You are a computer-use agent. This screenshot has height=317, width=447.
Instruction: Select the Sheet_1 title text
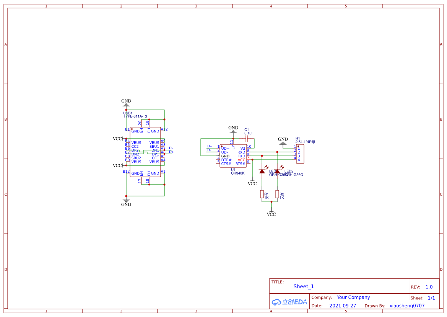pyautogui.click(x=304, y=286)
